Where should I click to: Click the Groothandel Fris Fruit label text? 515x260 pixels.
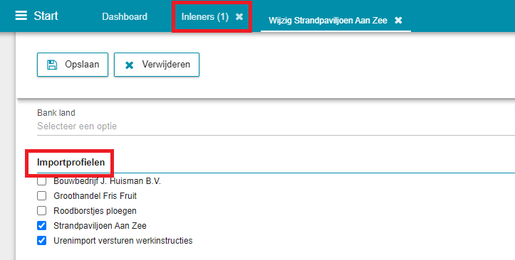pos(95,196)
